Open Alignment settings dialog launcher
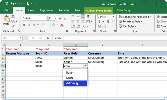 click(x=94, y=31)
